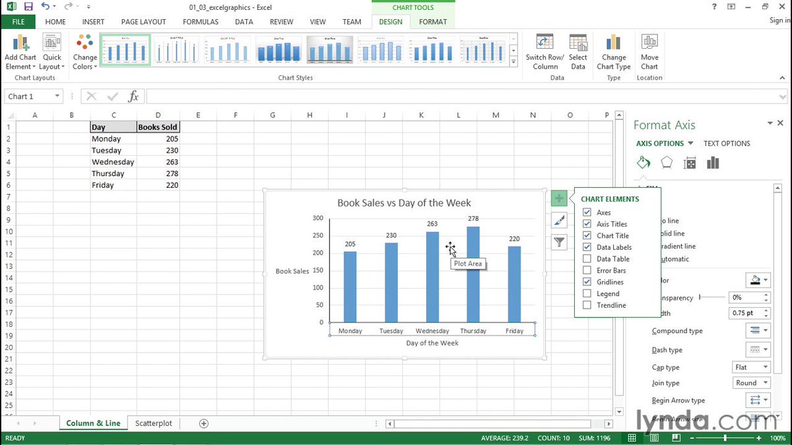The width and height of the screenshot is (792, 445).
Task: Open the Chart Filters funnel button
Action: [559, 242]
